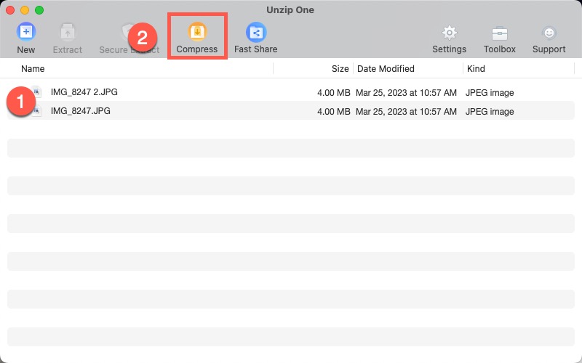Viewport: 582px width, 363px height.
Task: Select the file named IMG_8247.JPG
Action: click(x=80, y=111)
